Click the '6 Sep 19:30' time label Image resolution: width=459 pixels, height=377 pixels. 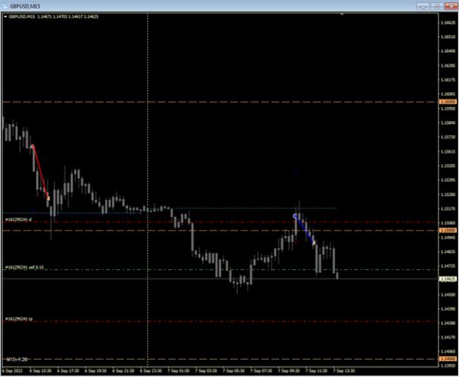point(95,371)
